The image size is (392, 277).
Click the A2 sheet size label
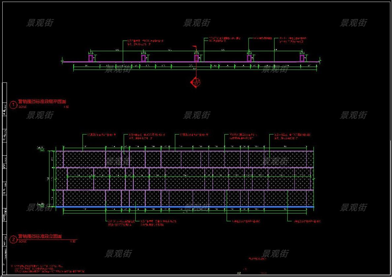point(239,273)
